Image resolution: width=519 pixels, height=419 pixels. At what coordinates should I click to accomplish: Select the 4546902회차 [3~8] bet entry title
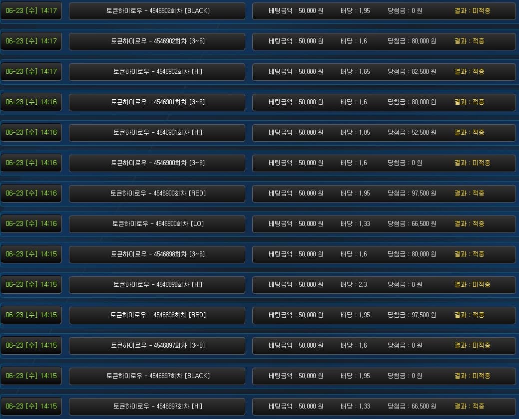click(x=157, y=41)
